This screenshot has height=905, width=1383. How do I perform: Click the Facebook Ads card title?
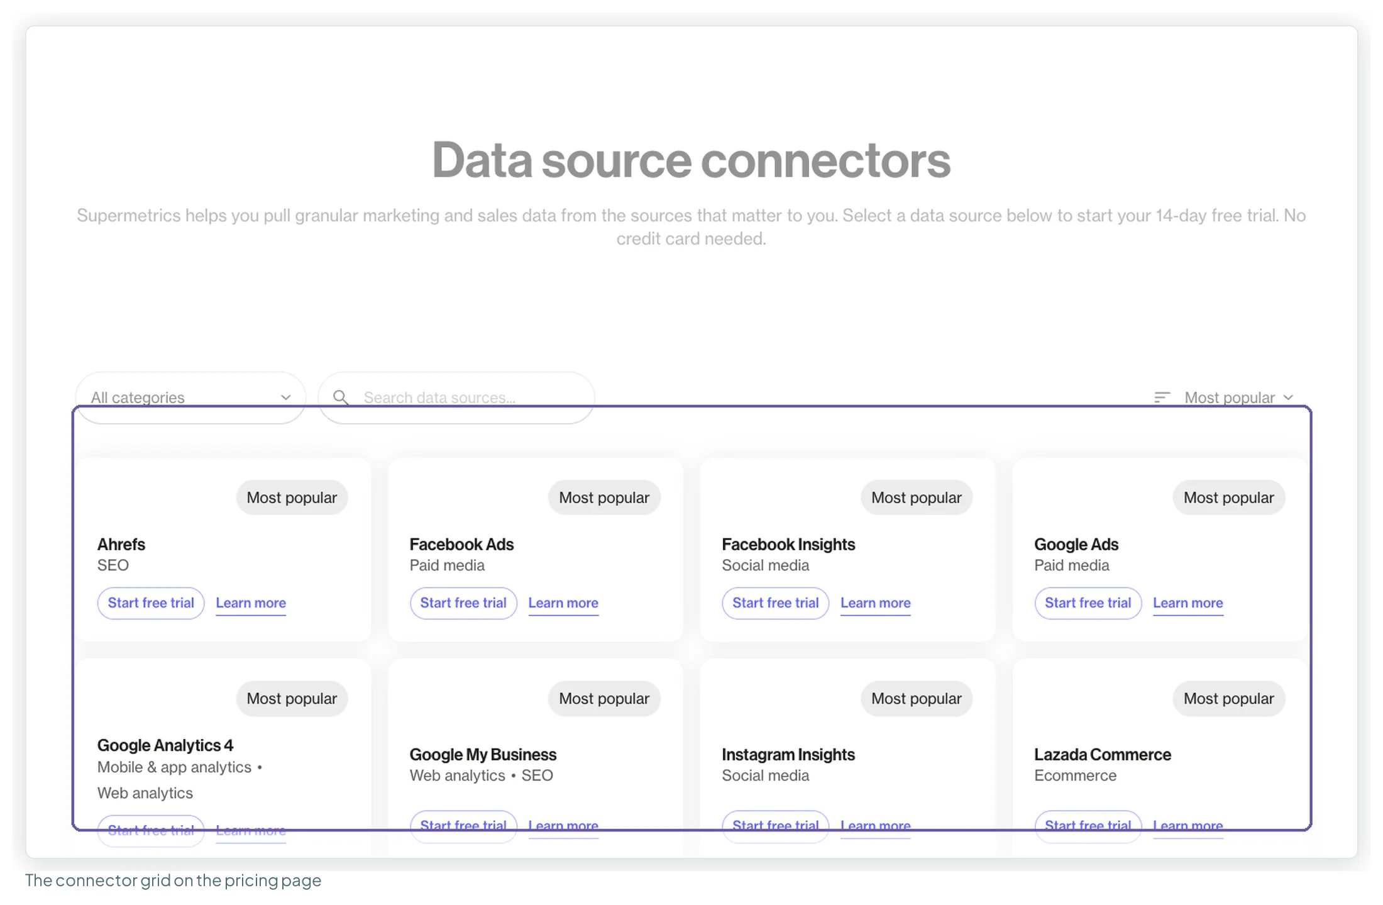pos(461,545)
